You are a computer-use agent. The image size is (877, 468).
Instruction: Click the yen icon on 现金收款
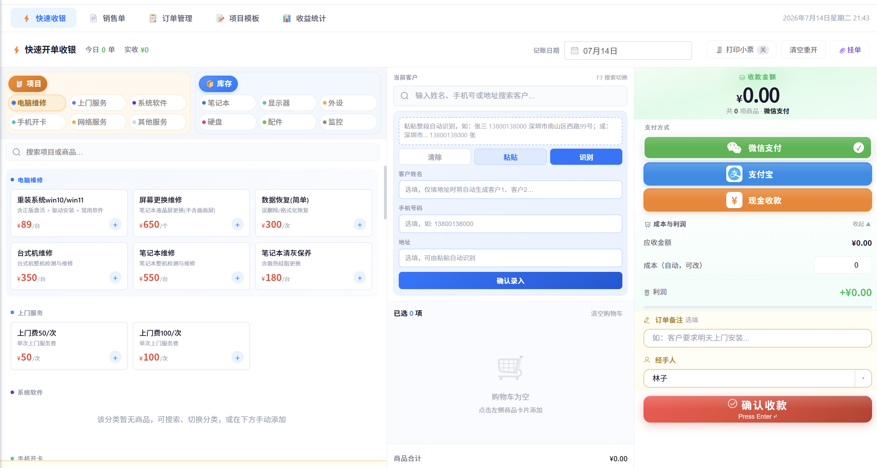pos(734,200)
